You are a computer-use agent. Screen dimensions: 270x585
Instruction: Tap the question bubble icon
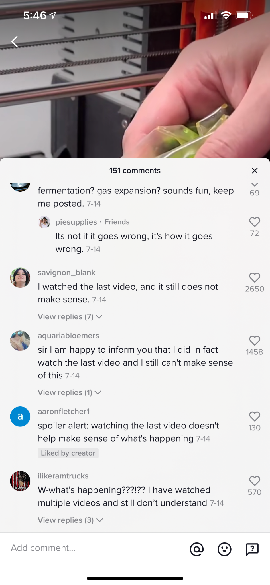coord(252,549)
